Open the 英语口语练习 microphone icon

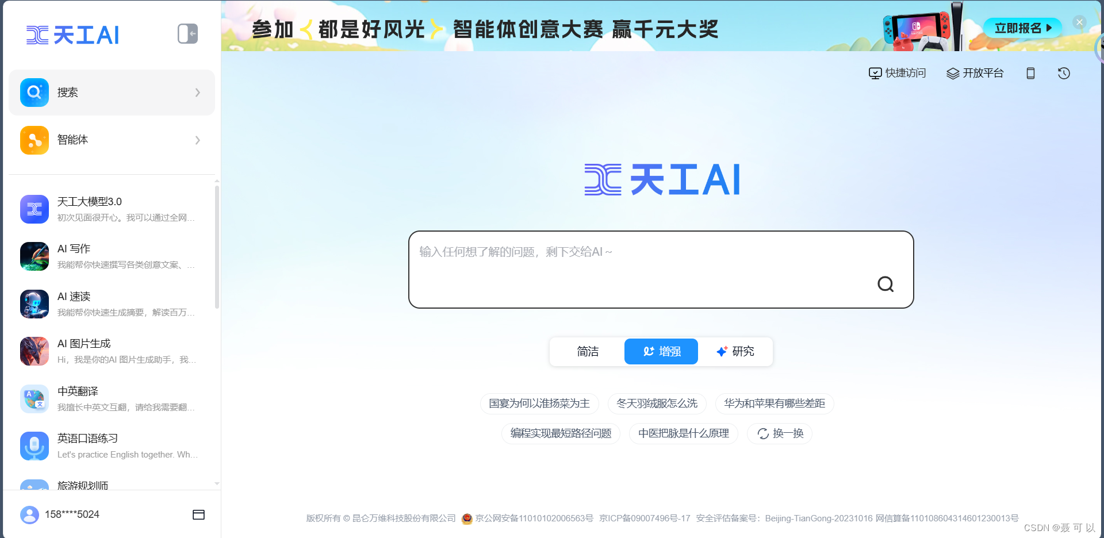click(34, 446)
